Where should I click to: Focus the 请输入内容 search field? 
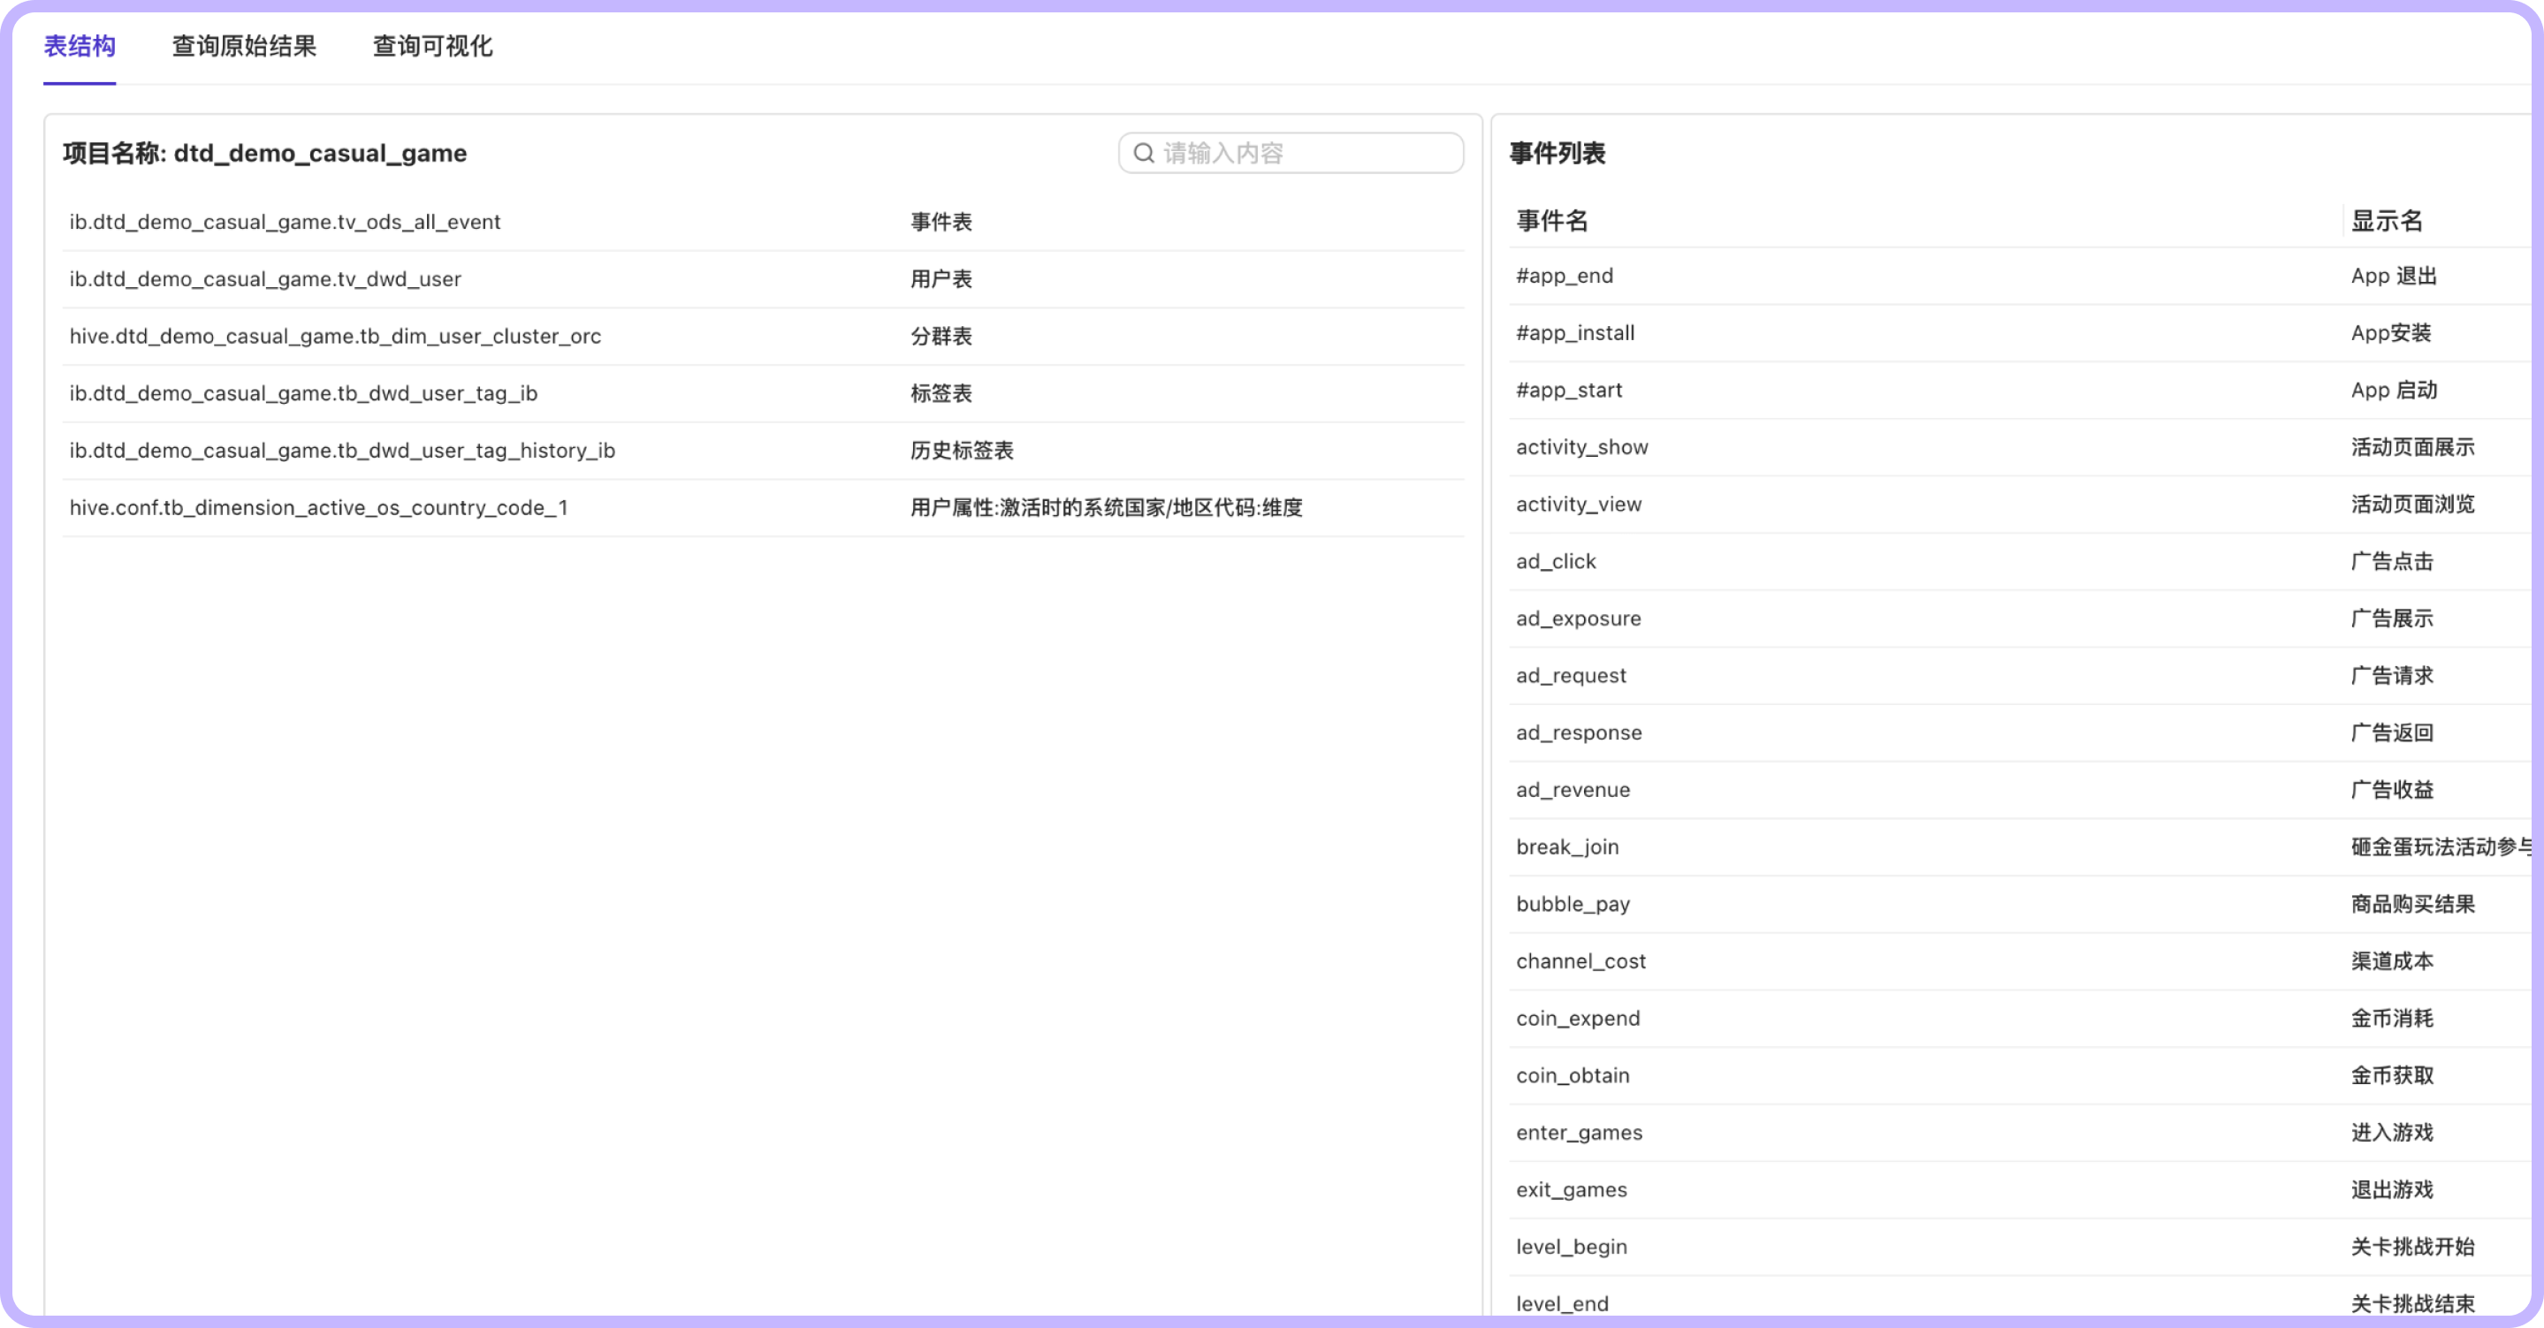[1304, 153]
